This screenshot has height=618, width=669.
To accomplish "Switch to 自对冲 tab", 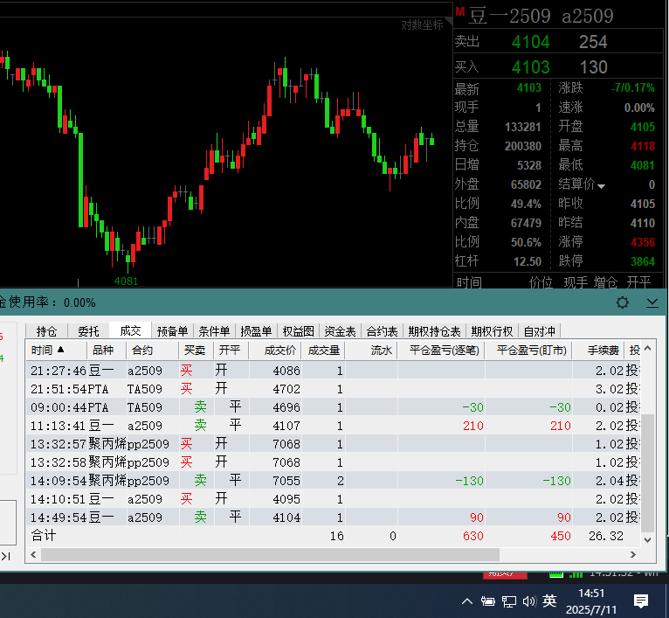I will tap(539, 331).
